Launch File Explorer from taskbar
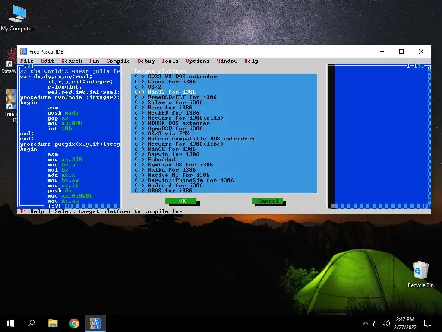This screenshot has height=332, width=442. point(53,323)
